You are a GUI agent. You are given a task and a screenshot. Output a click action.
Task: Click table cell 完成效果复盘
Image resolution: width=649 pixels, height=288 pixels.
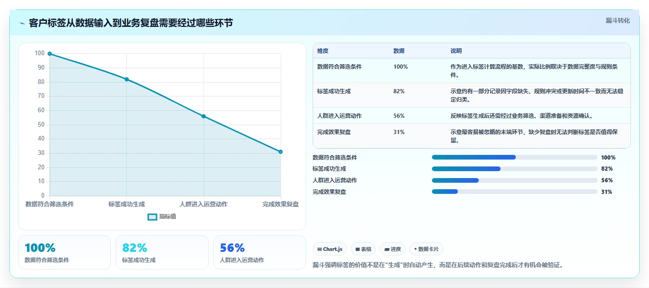coord(334,132)
